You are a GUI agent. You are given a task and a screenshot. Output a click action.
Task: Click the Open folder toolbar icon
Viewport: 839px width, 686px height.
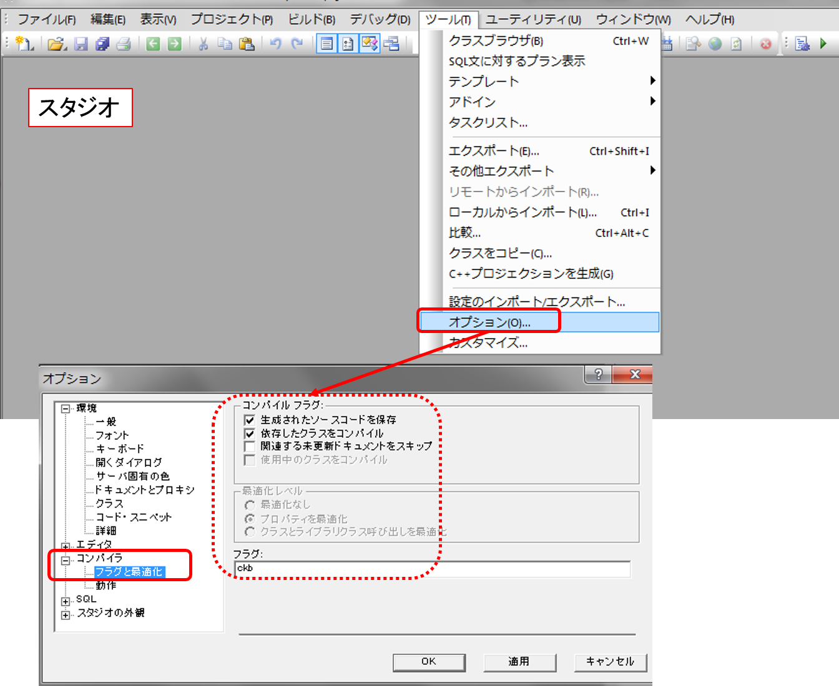click(57, 44)
